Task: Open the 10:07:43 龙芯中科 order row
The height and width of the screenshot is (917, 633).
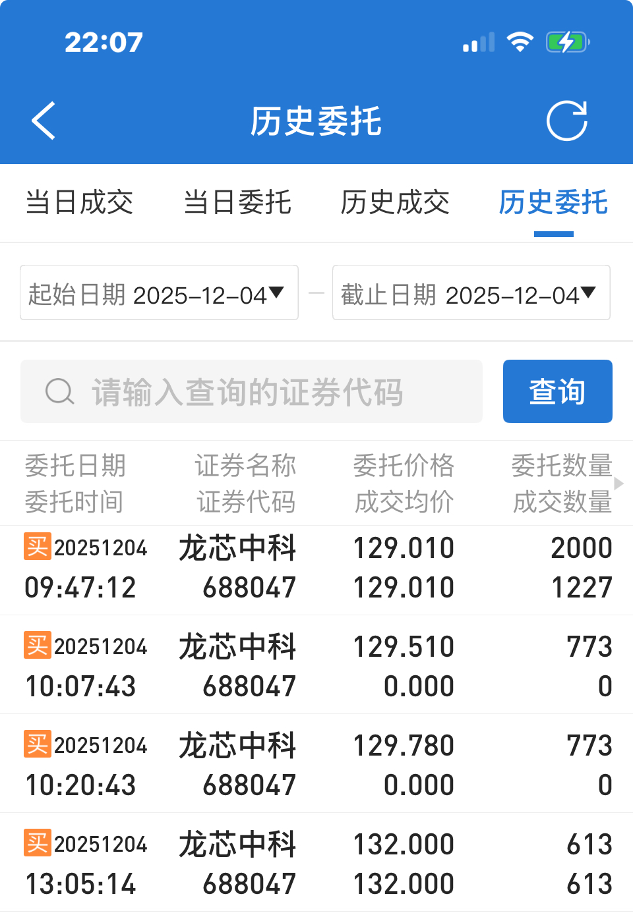Action: pos(316,665)
